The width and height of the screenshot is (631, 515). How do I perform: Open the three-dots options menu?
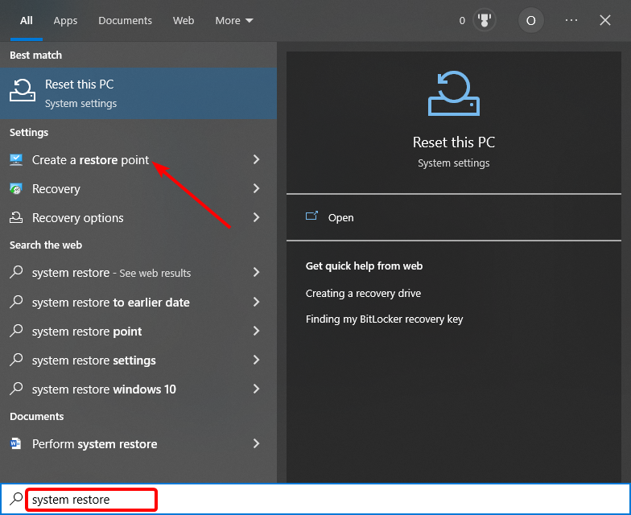click(571, 20)
